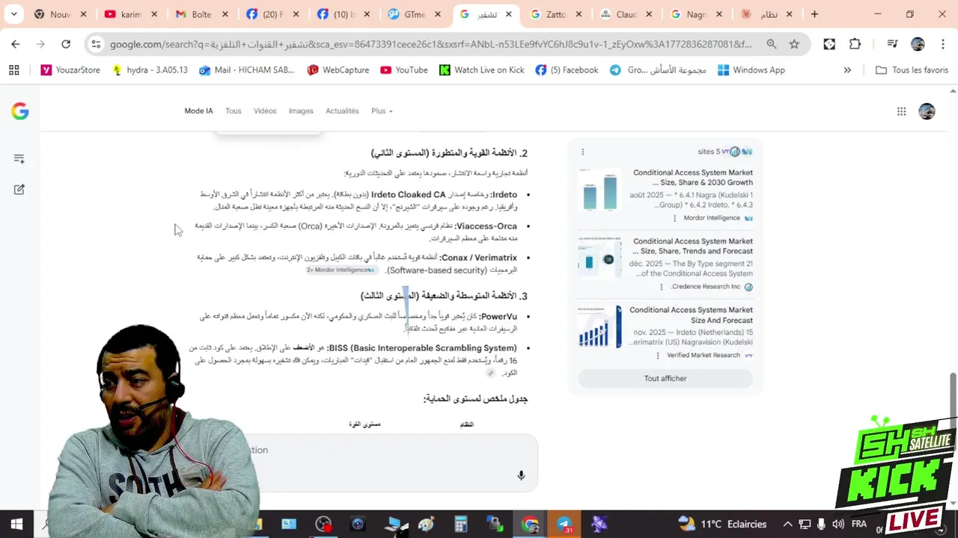The image size is (958, 538).
Task: Open the WebCapture bookmark
Action: (338, 70)
